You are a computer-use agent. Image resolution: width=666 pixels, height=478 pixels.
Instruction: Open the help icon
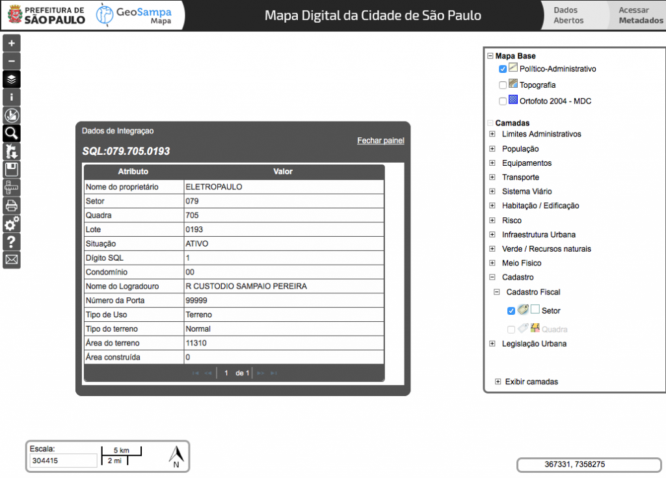pyautogui.click(x=11, y=242)
